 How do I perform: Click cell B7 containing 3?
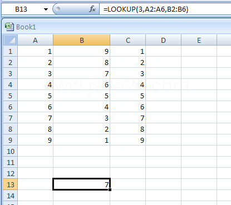(82, 118)
